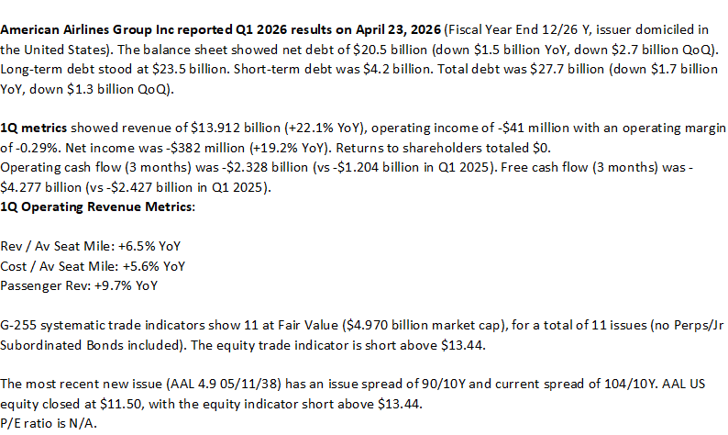Click the bold "1Q metrics" heading

pos(33,128)
